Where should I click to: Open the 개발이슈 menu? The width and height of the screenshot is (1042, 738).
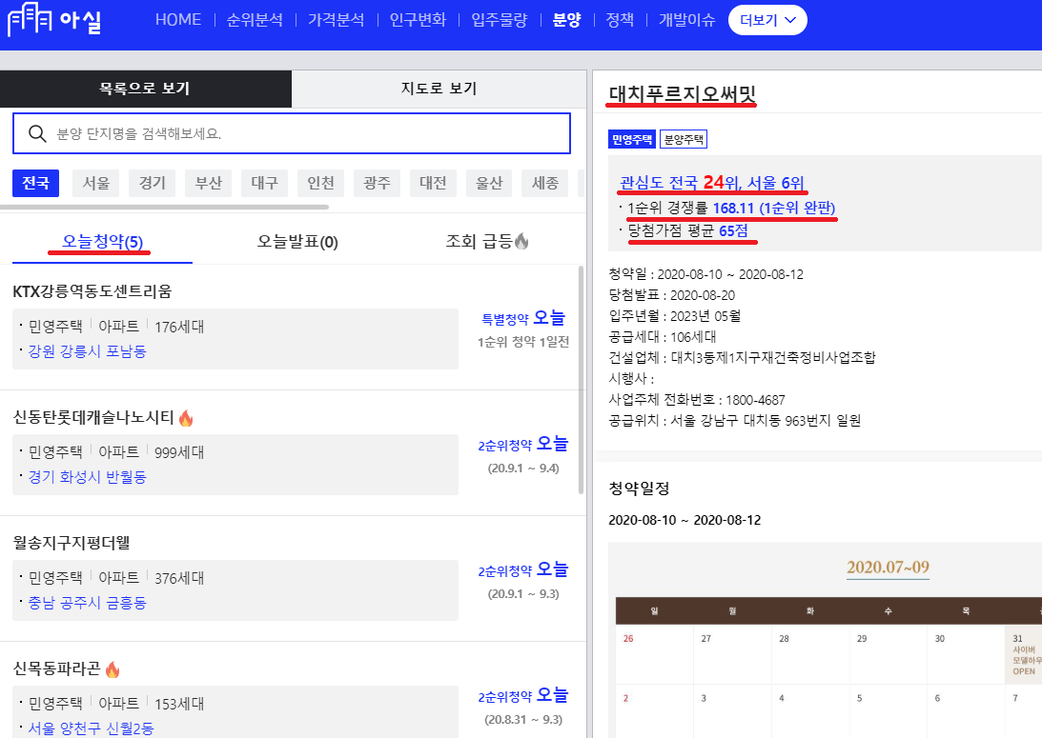pyautogui.click(x=687, y=20)
